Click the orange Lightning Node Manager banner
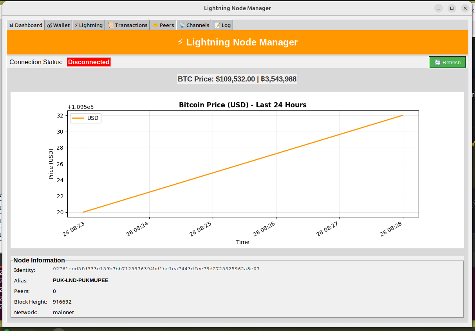The image size is (475, 331). pyautogui.click(x=237, y=42)
